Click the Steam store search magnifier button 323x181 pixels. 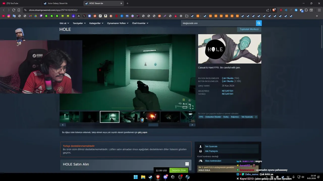click(259, 23)
